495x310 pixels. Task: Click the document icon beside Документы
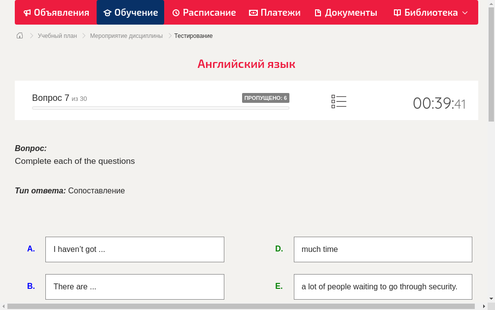[318, 12]
